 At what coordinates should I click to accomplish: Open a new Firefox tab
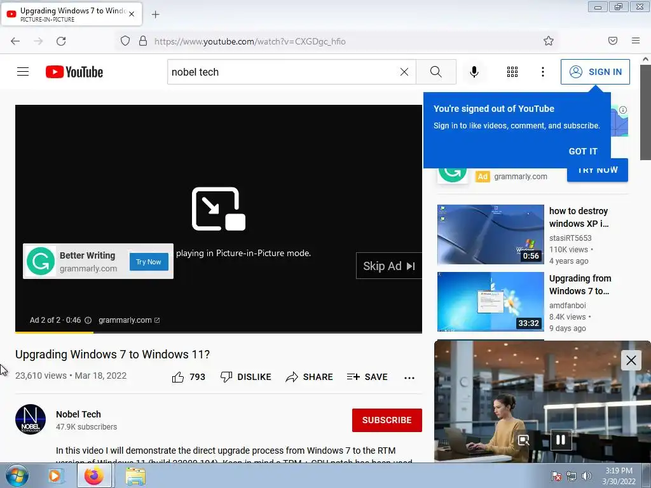[x=155, y=15]
